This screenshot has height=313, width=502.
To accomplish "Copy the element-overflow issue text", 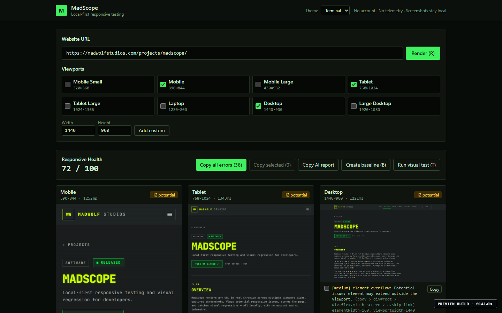I will click(x=434, y=289).
